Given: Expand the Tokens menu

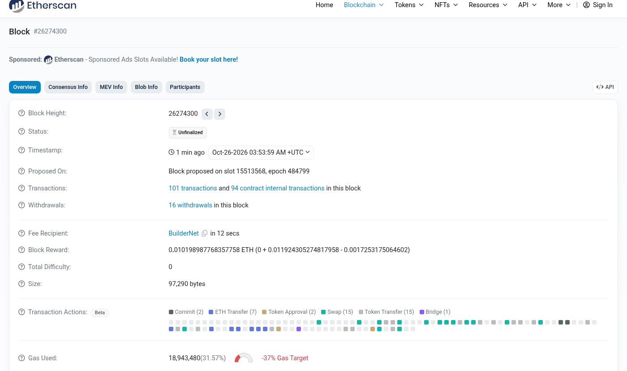Looking at the screenshot, I should pyautogui.click(x=409, y=5).
